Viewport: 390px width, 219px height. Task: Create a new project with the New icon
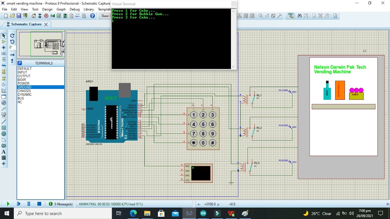(x=6, y=16)
